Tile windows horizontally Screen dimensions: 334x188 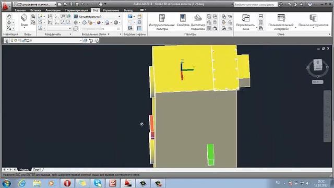click(x=261, y=16)
